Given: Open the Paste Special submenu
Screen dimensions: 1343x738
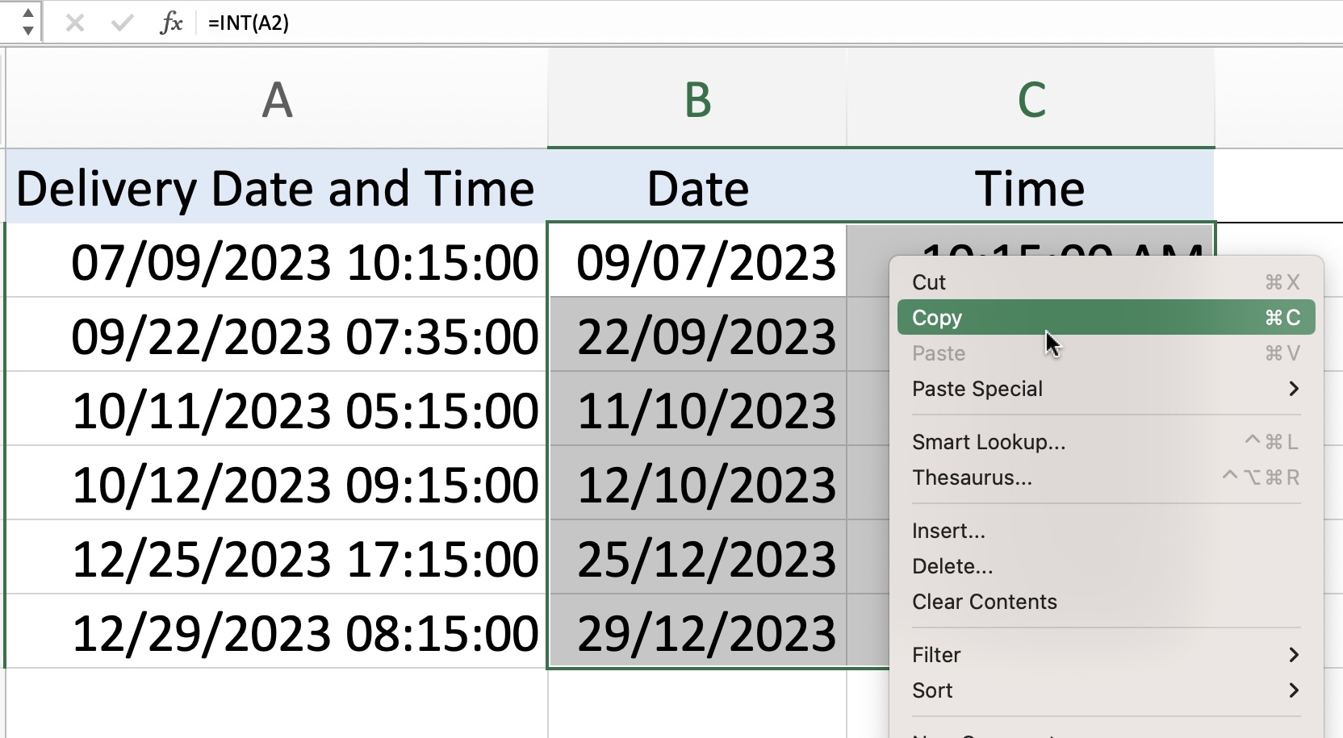Looking at the screenshot, I should coord(1106,389).
